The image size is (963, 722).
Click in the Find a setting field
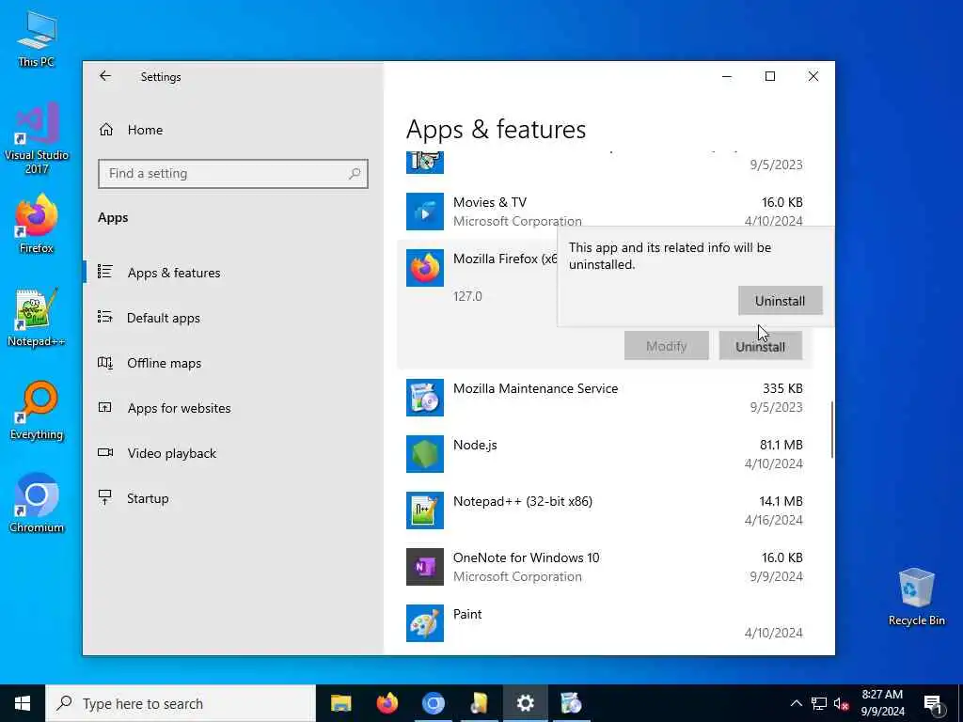233,174
